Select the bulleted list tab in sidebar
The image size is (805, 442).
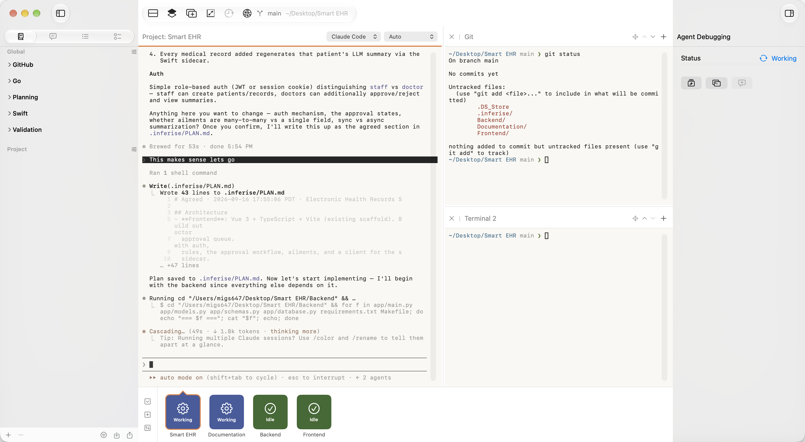85,37
